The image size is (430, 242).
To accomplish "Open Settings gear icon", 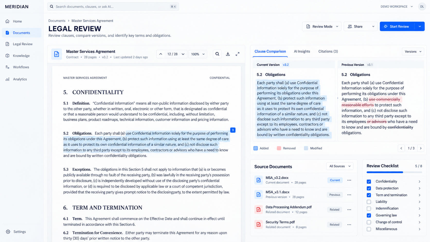I will tap(8, 232).
